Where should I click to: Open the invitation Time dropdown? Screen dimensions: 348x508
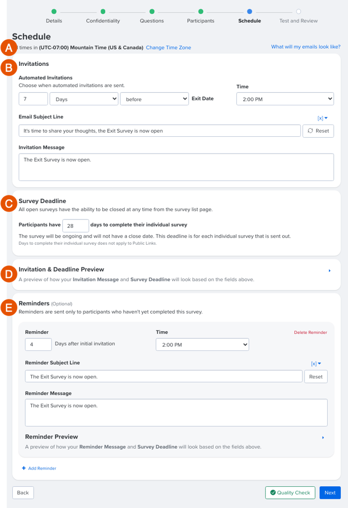click(x=285, y=99)
